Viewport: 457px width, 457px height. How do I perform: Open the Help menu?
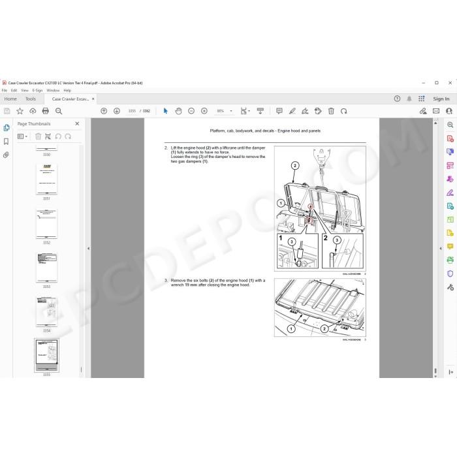point(67,90)
